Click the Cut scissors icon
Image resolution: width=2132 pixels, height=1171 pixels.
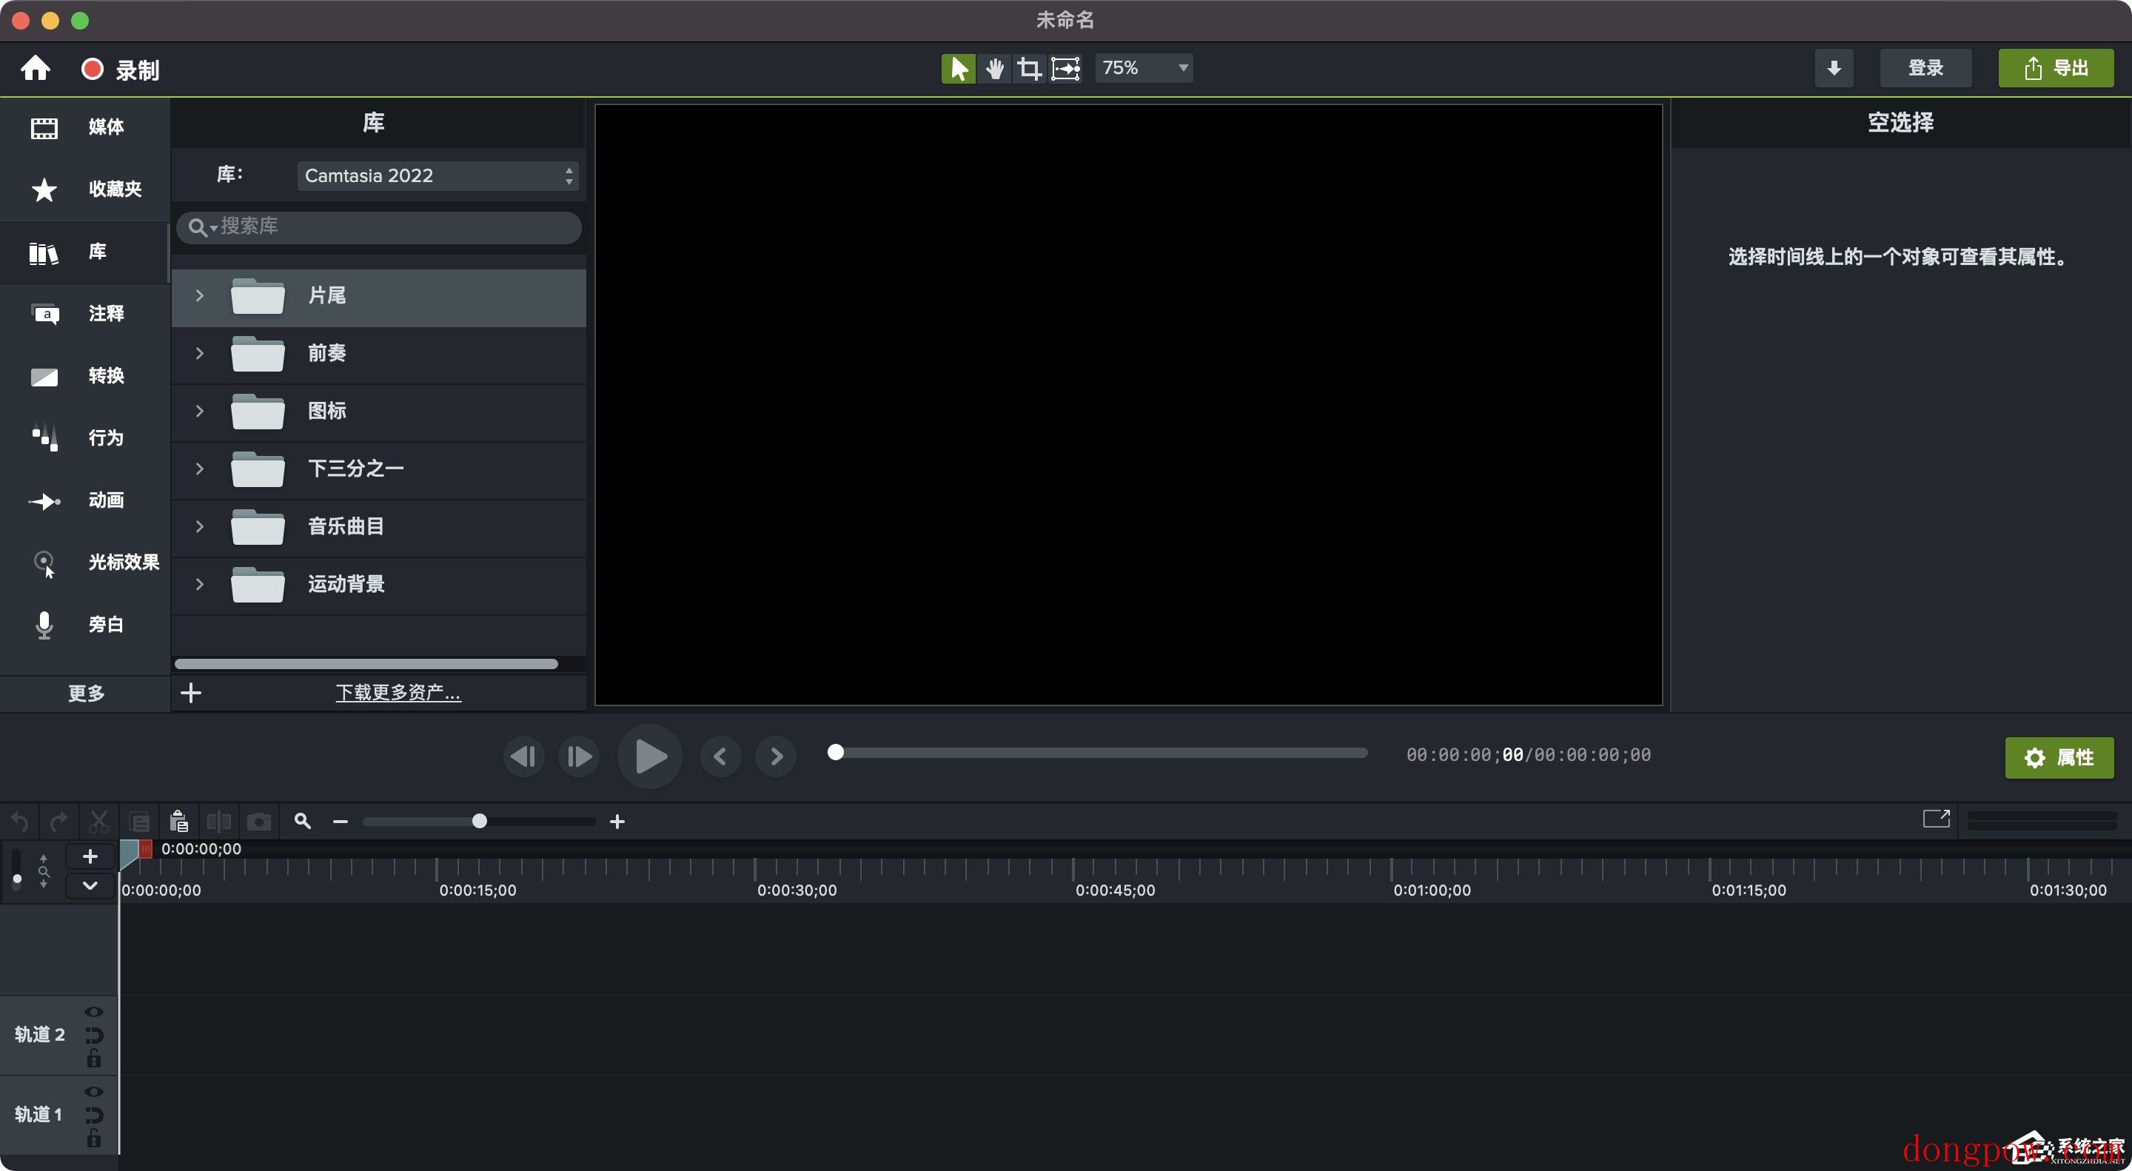coord(98,822)
